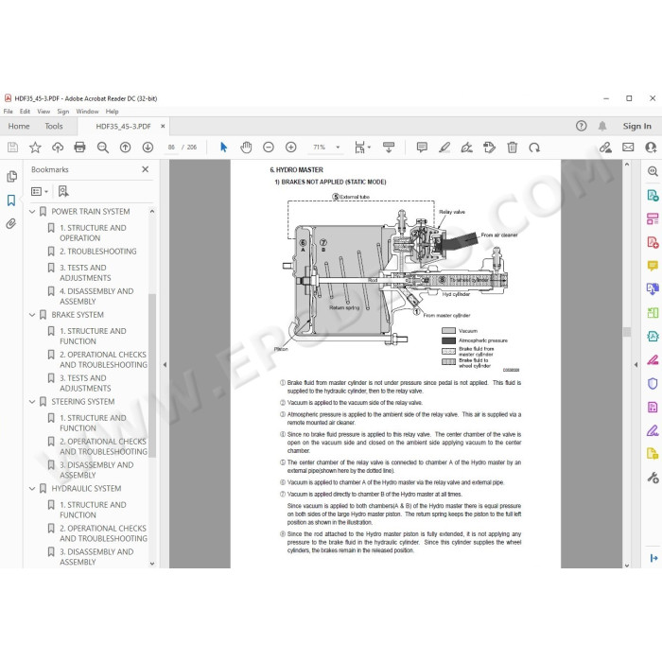Image resolution: width=662 pixels, height=662 pixels.
Task: Add a comment note icon
Action: pyautogui.click(x=422, y=147)
